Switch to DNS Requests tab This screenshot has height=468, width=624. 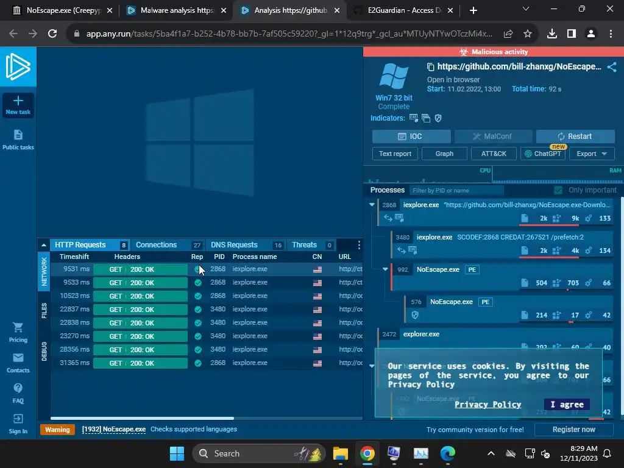tap(246, 245)
